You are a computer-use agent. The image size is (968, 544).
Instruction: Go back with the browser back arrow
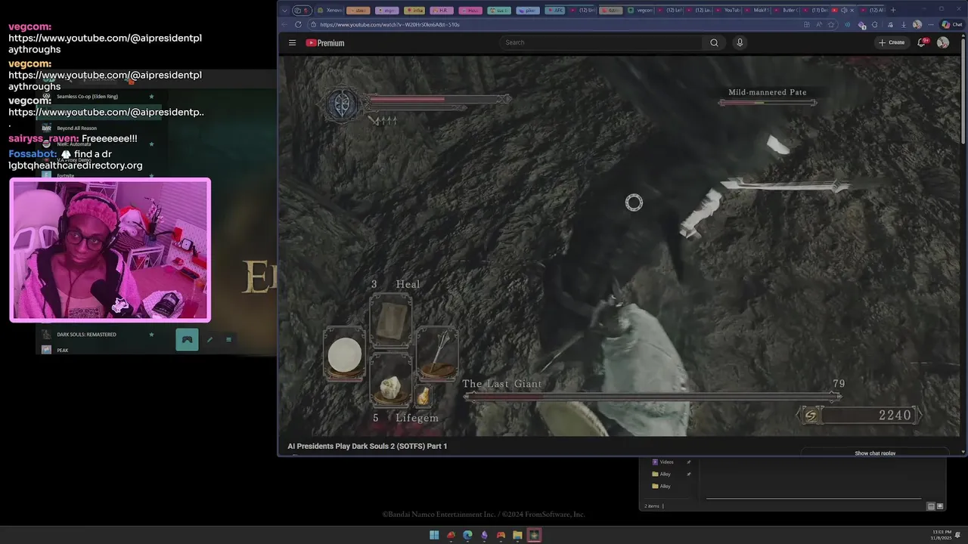coord(286,24)
